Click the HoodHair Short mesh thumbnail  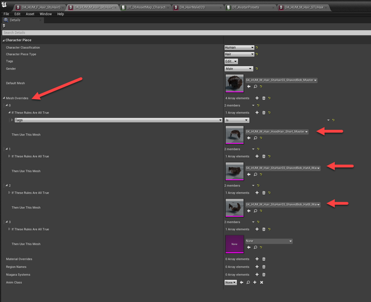click(234, 134)
